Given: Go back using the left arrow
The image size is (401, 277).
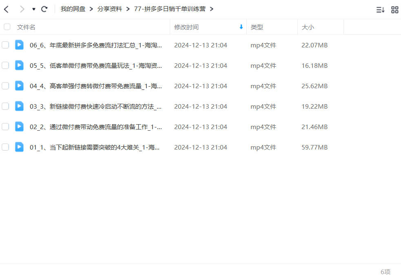Looking at the screenshot, I should [x=7, y=9].
